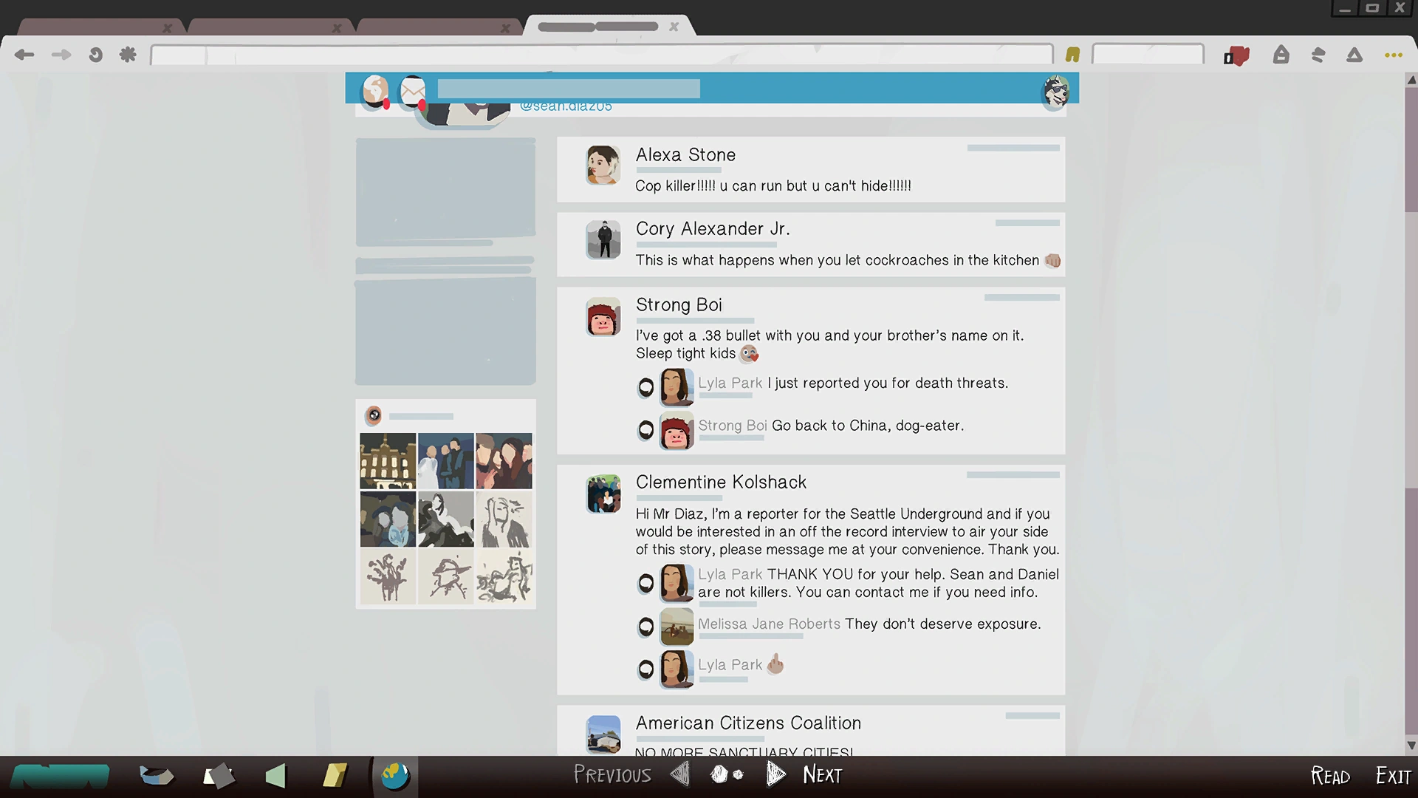Click the browser back arrow
This screenshot has width=1418, height=798.
point(24,55)
